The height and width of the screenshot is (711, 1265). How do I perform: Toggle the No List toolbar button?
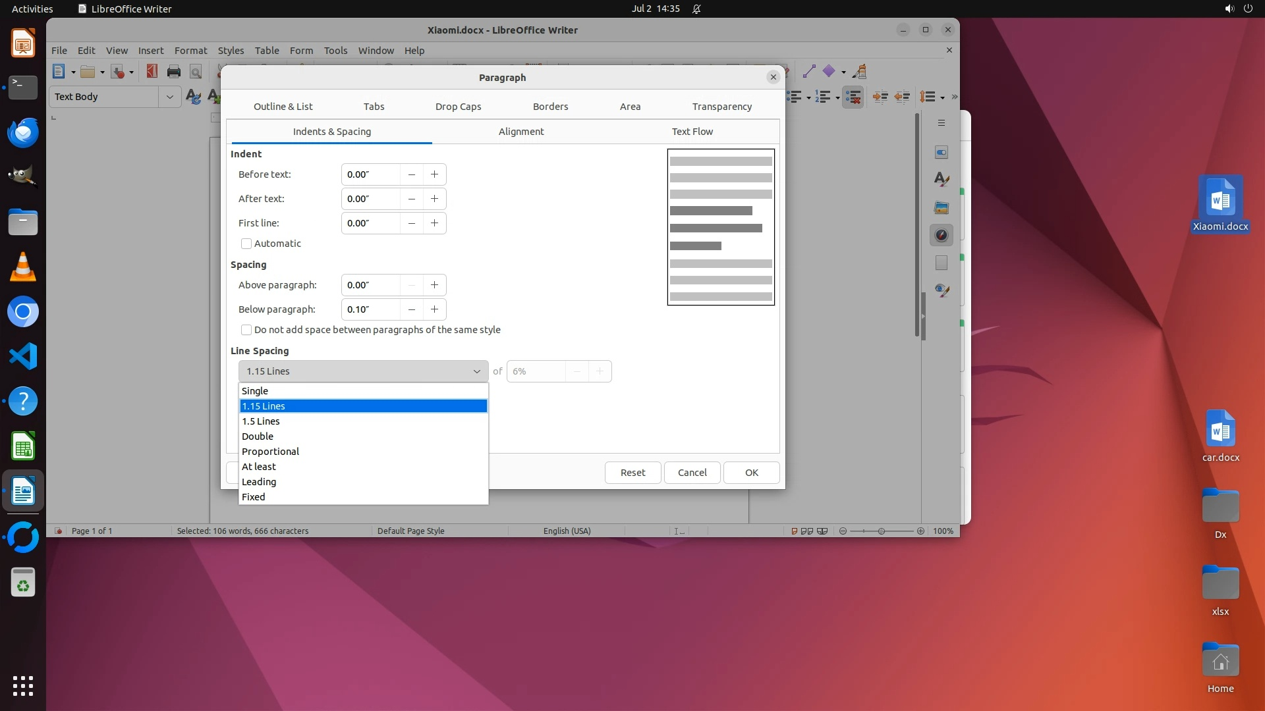point(853,97)
